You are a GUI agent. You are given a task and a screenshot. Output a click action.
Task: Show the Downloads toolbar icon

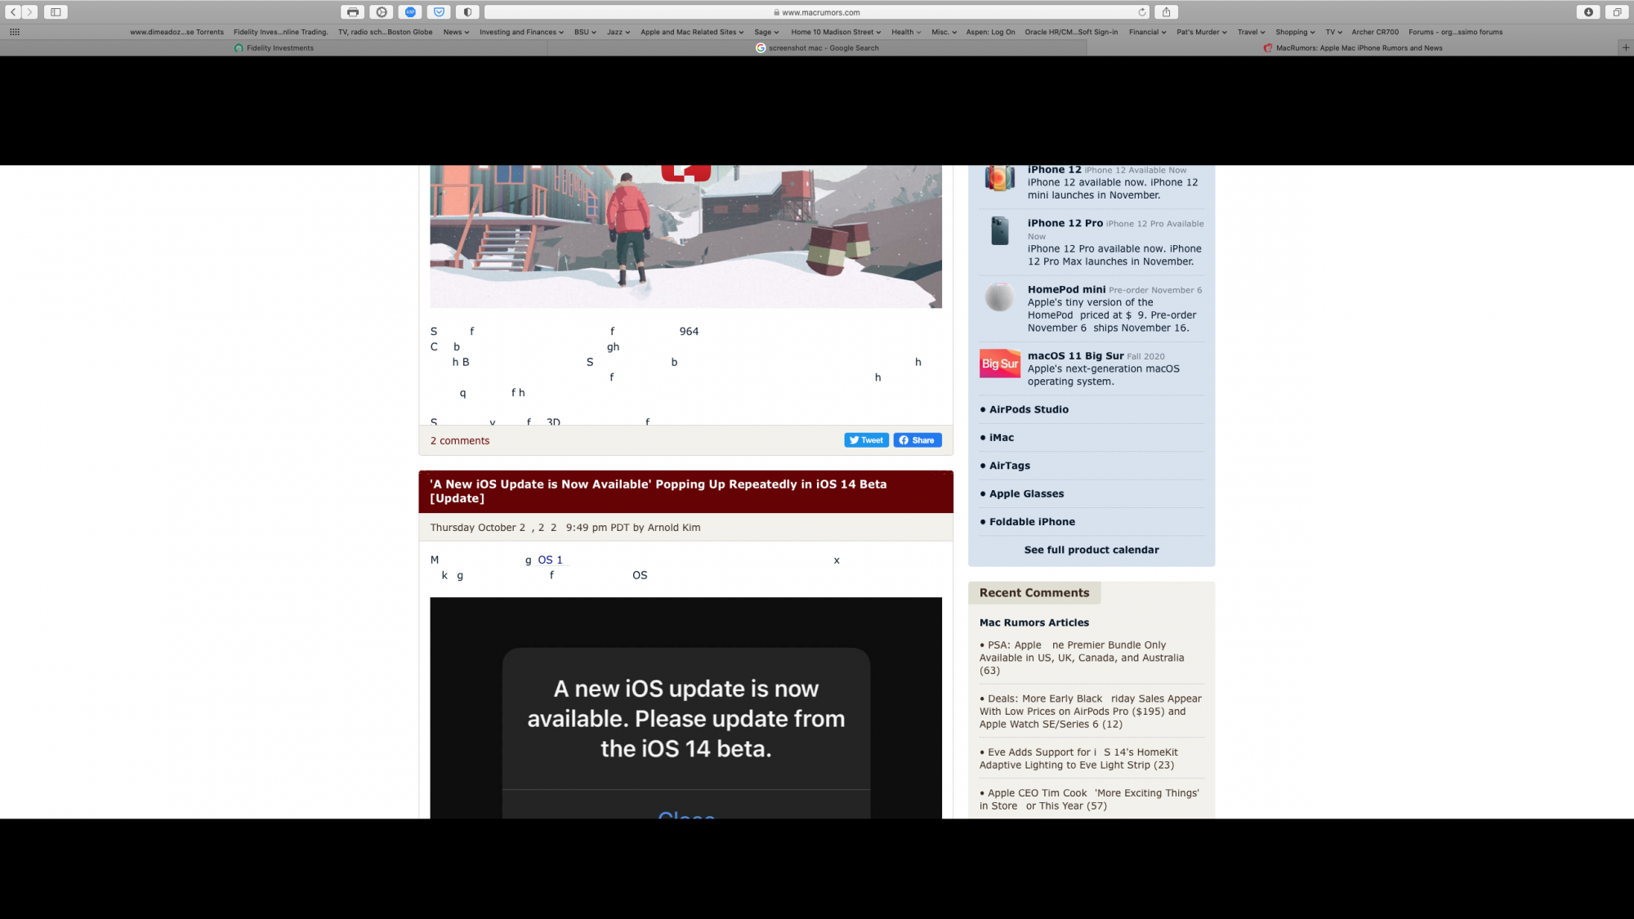tap(1588, 12)
